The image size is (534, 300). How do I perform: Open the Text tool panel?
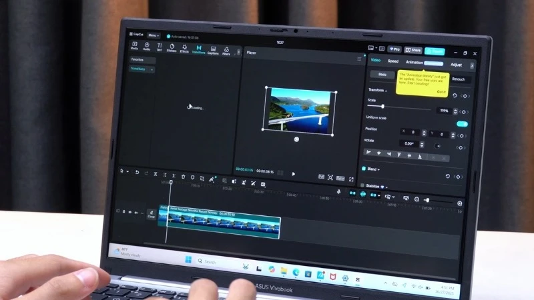(x=159, y=47)
